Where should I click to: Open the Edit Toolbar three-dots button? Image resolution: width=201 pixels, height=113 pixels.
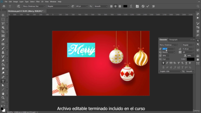3,102
